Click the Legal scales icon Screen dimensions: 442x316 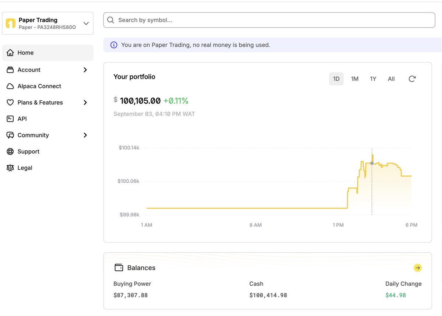pyautogui.click(x=10, y=168)
